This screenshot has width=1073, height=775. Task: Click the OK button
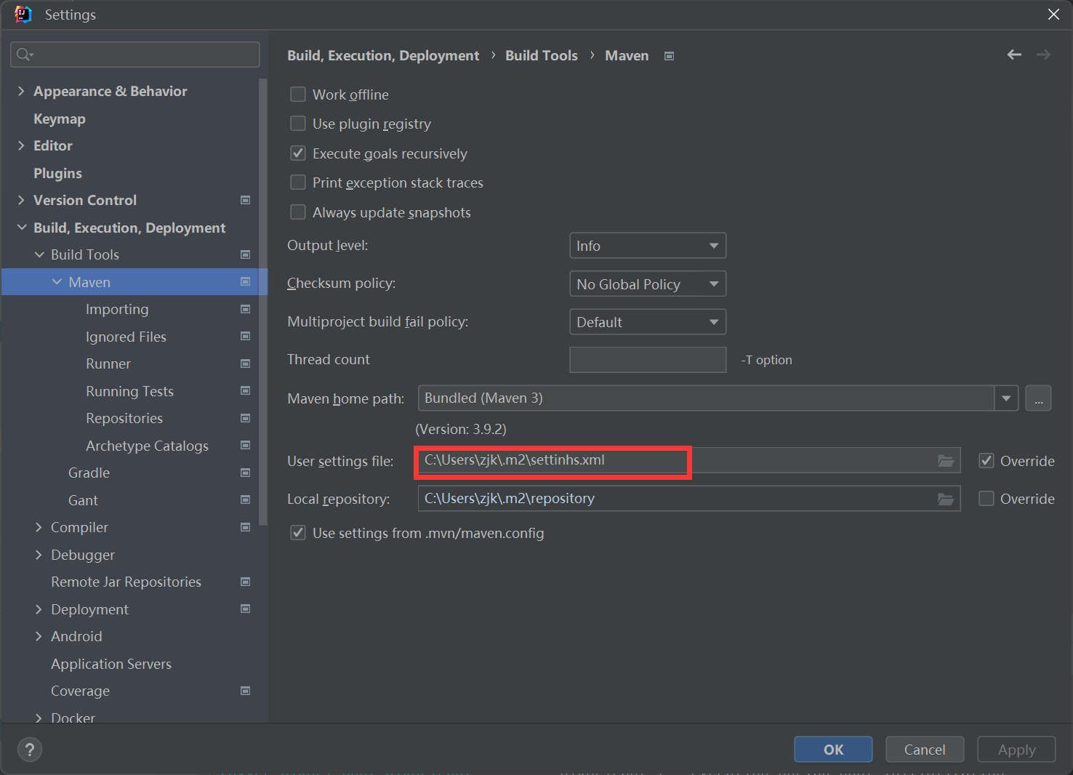(833, 750)
